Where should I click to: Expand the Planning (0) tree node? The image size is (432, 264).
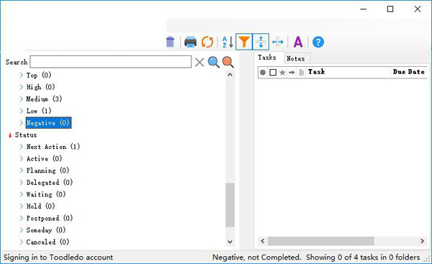22,170
